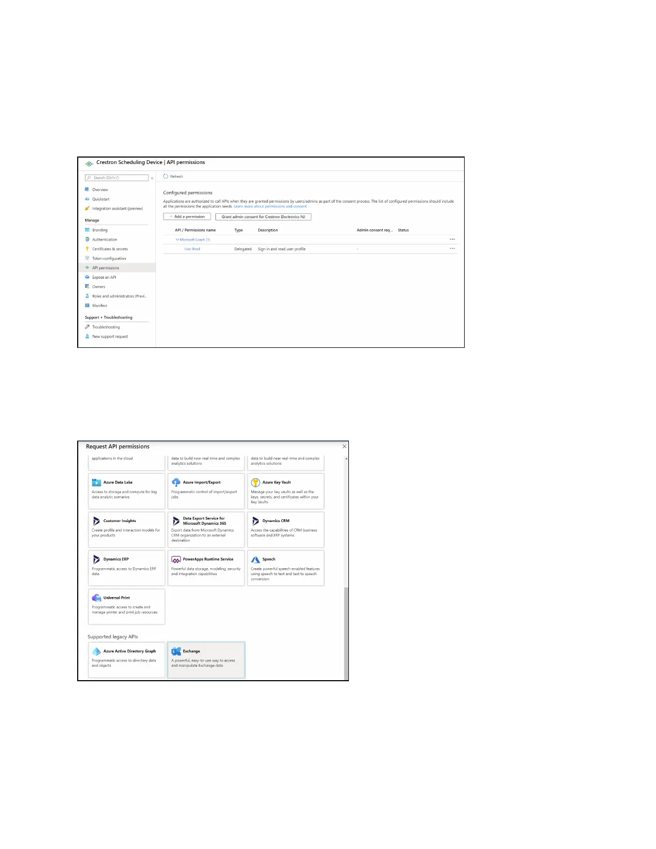Open the Certificates & secrets menu label
The width and height of the screenshot is (656, 849).
[x=110, y=249]
